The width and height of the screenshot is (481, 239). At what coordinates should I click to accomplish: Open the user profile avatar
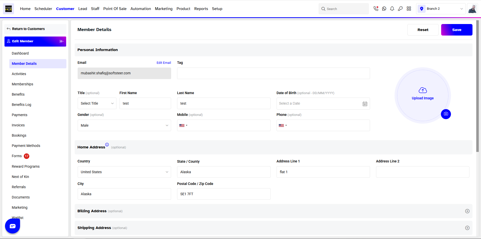point(472,9)
